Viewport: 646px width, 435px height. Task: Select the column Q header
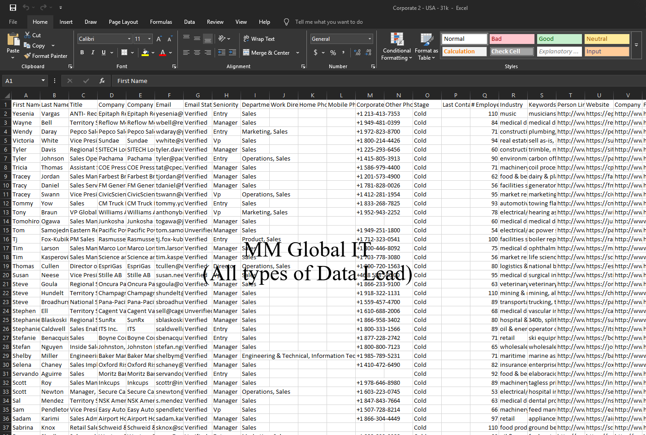point(484,95)
